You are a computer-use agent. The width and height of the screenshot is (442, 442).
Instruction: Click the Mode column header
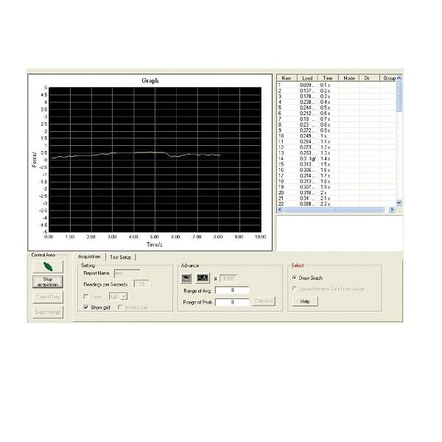[x=349, y=78]
